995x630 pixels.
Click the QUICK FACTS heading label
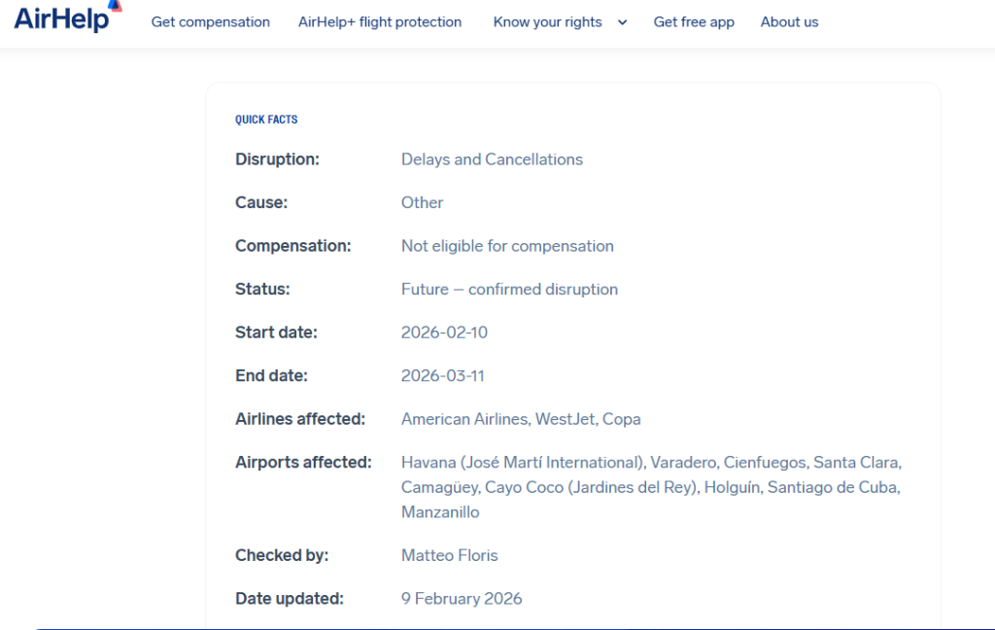[266, 119]
